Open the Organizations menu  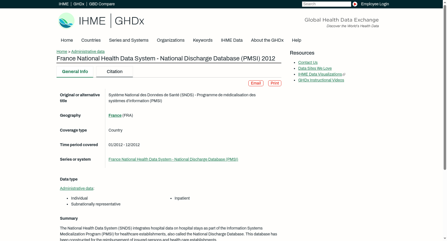pyautogui.click(x=171, y=40)
